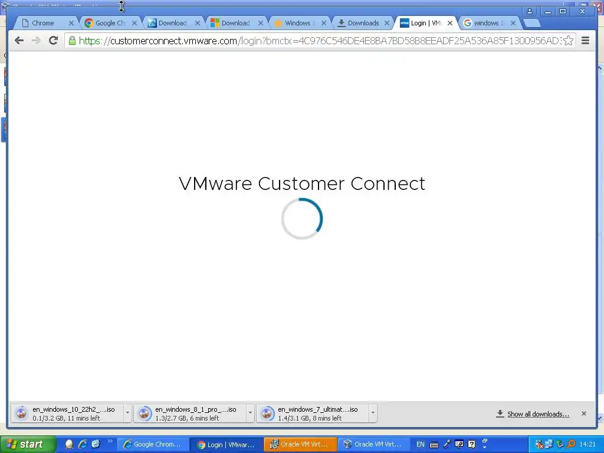Click the third quick launch icon
Viewport: 604px width, 453px height.
(x=96, y=444)
